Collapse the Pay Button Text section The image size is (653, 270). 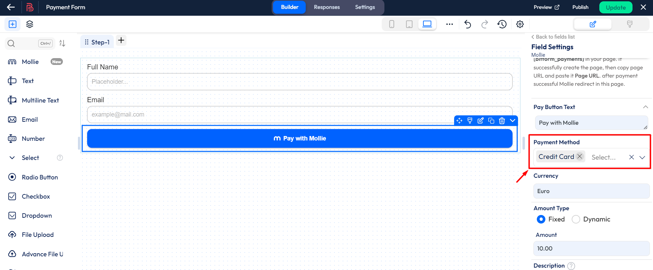click(x=645, y=107)
